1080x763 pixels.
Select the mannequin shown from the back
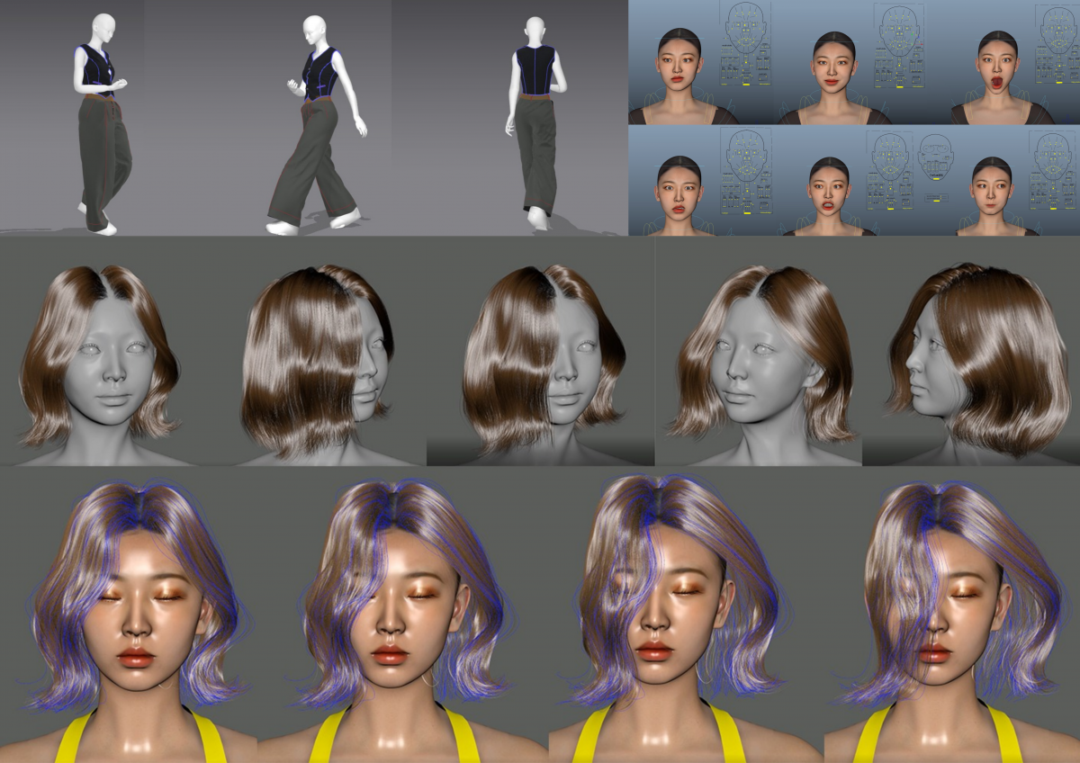coord(535,124)
